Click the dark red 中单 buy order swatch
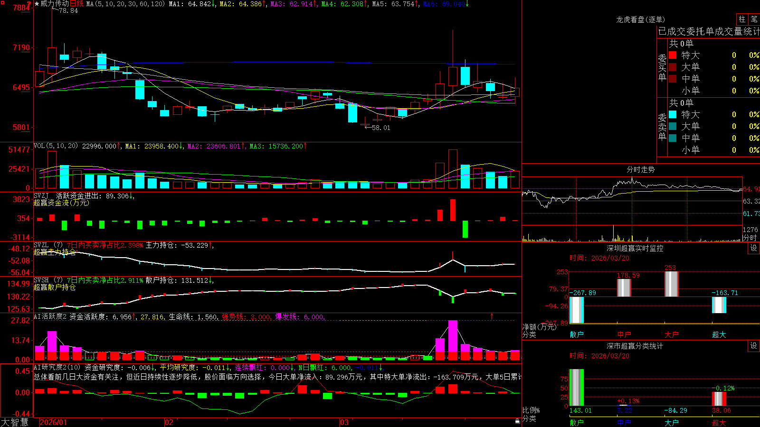760x427 pixels. 673,78
